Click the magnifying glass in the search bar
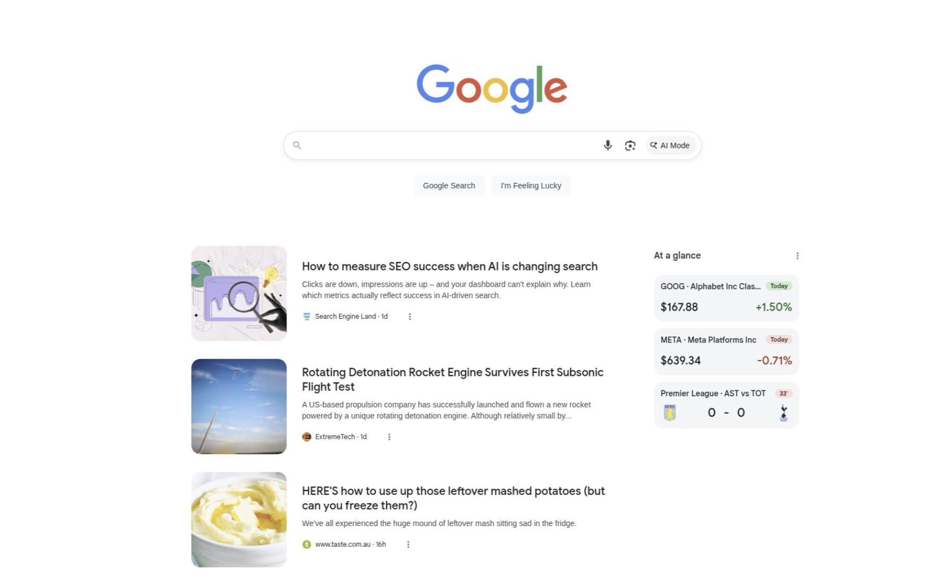This screenshot has width=951, height=578. pos(297,145)
